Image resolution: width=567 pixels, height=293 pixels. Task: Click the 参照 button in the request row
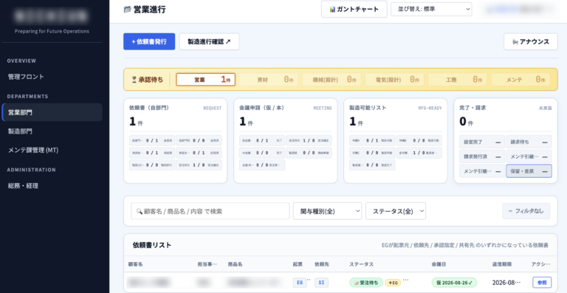coord(542,283)
